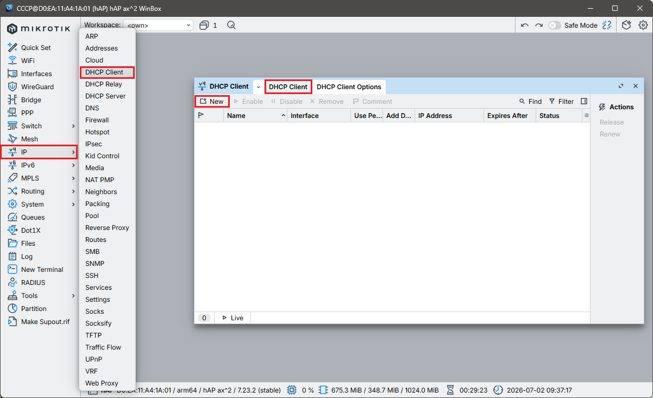
Task: Switch to the DHCP Client tab
Action: [x=288, y=86]
